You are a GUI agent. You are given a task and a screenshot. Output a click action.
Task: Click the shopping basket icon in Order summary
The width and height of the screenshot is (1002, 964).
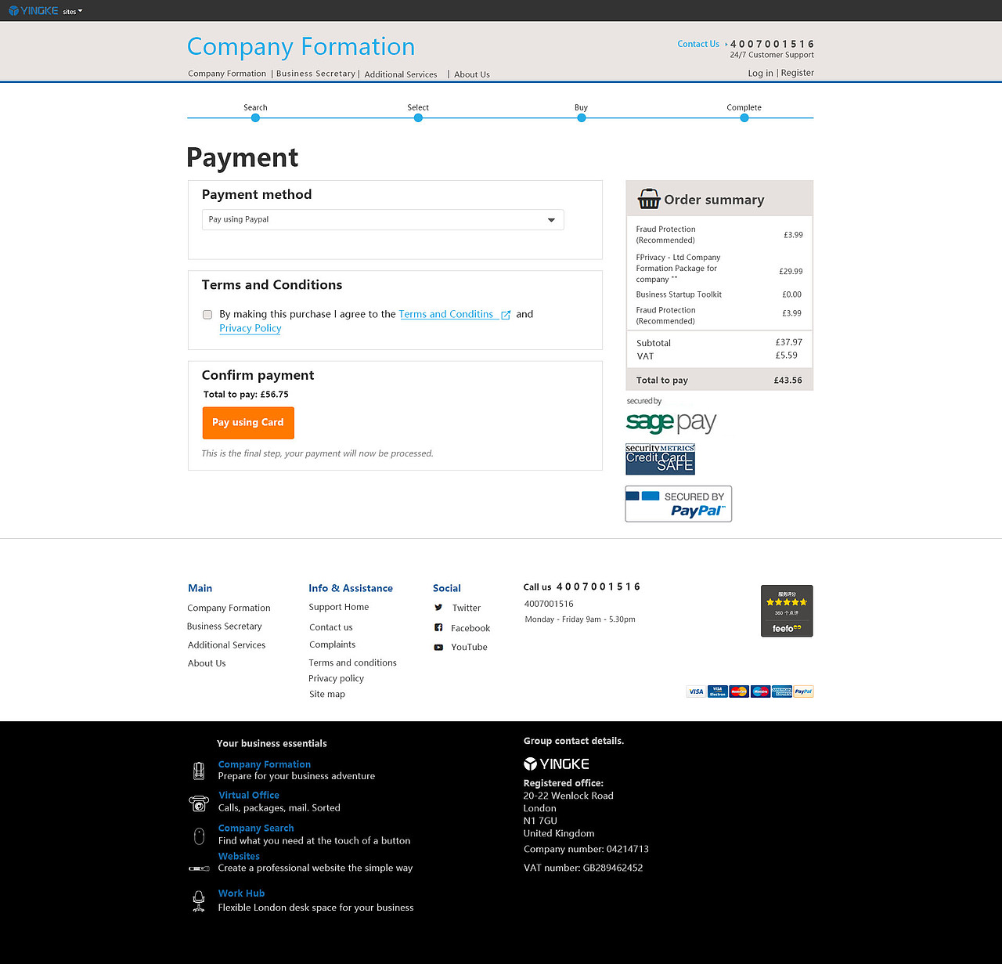point(649,199)
